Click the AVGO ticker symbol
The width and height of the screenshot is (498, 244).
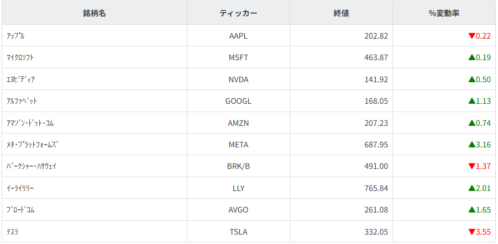(x=238, y=210)
